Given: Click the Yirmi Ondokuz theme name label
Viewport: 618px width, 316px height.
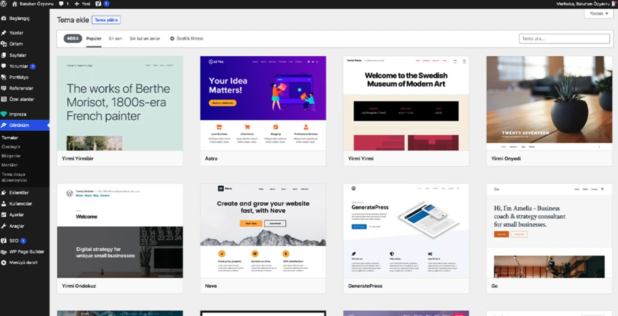Looking at the screenshot, I should 79,286.
